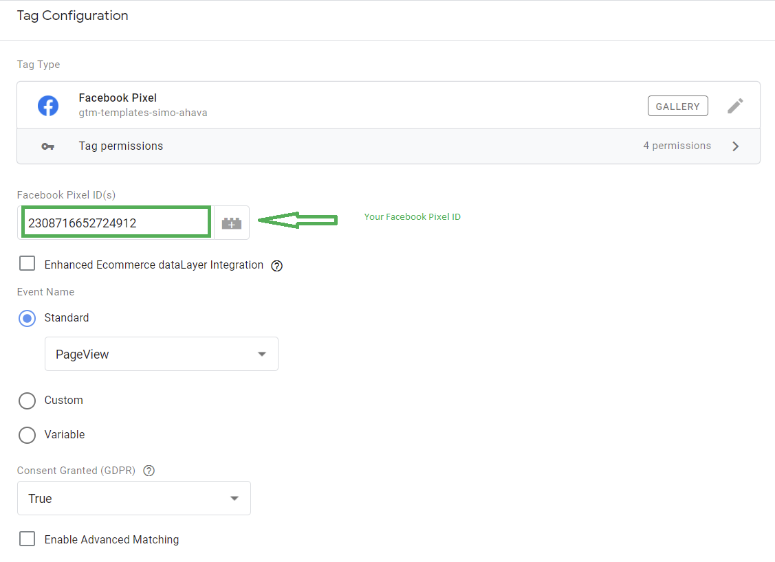Image resolution: width=775 pixels, height=562 pixels.
Task: Open help for Consent Granted (GDPR)
Action: tap(149, 471)
